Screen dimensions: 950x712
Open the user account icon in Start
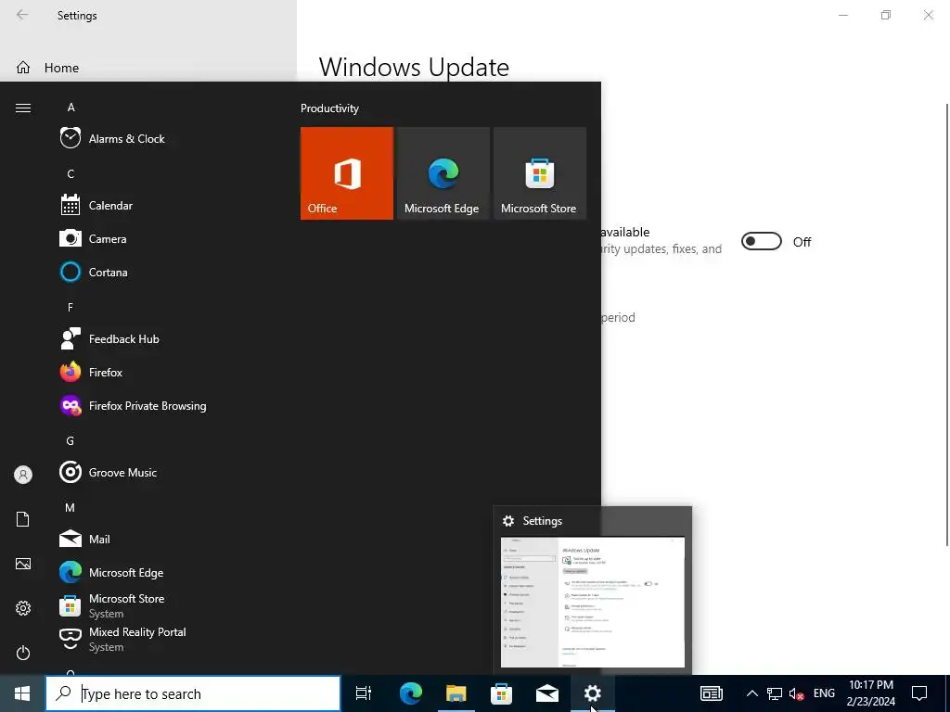[23, 475]
